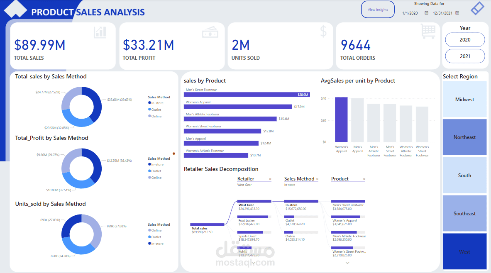Remove the Retailer level with its X icon

point(270,179)
